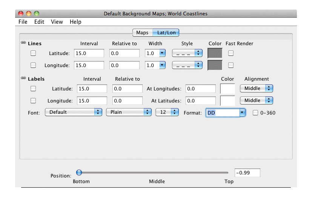Click the Latitude lines Interval field
This screenshot has width=312, height=208.
point(89,54)
